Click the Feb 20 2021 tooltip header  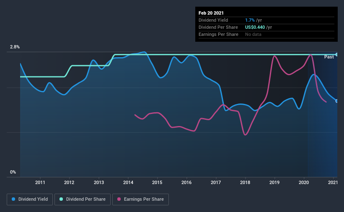(211, 13)
